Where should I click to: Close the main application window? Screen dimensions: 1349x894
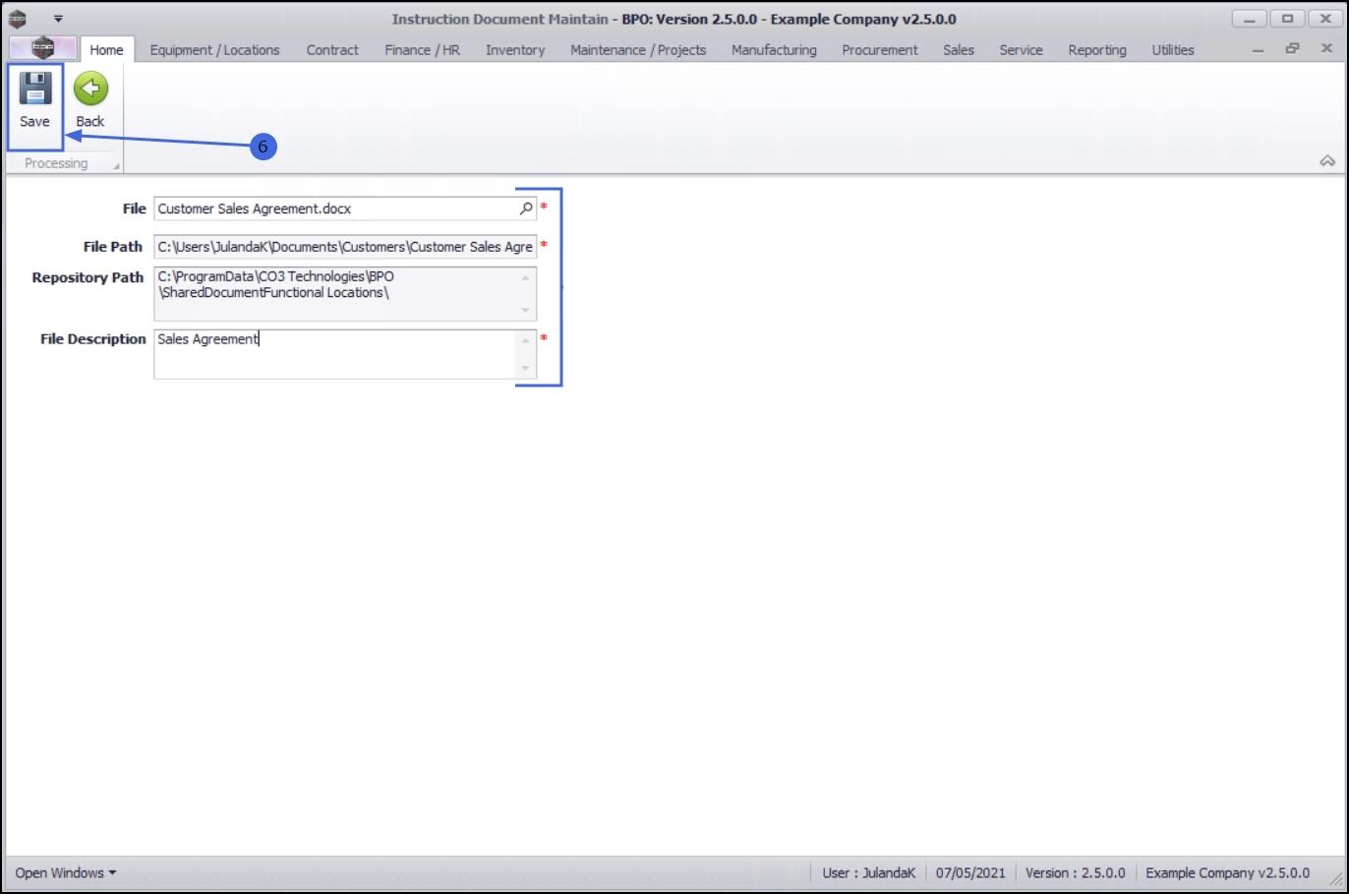(1325, 19)
